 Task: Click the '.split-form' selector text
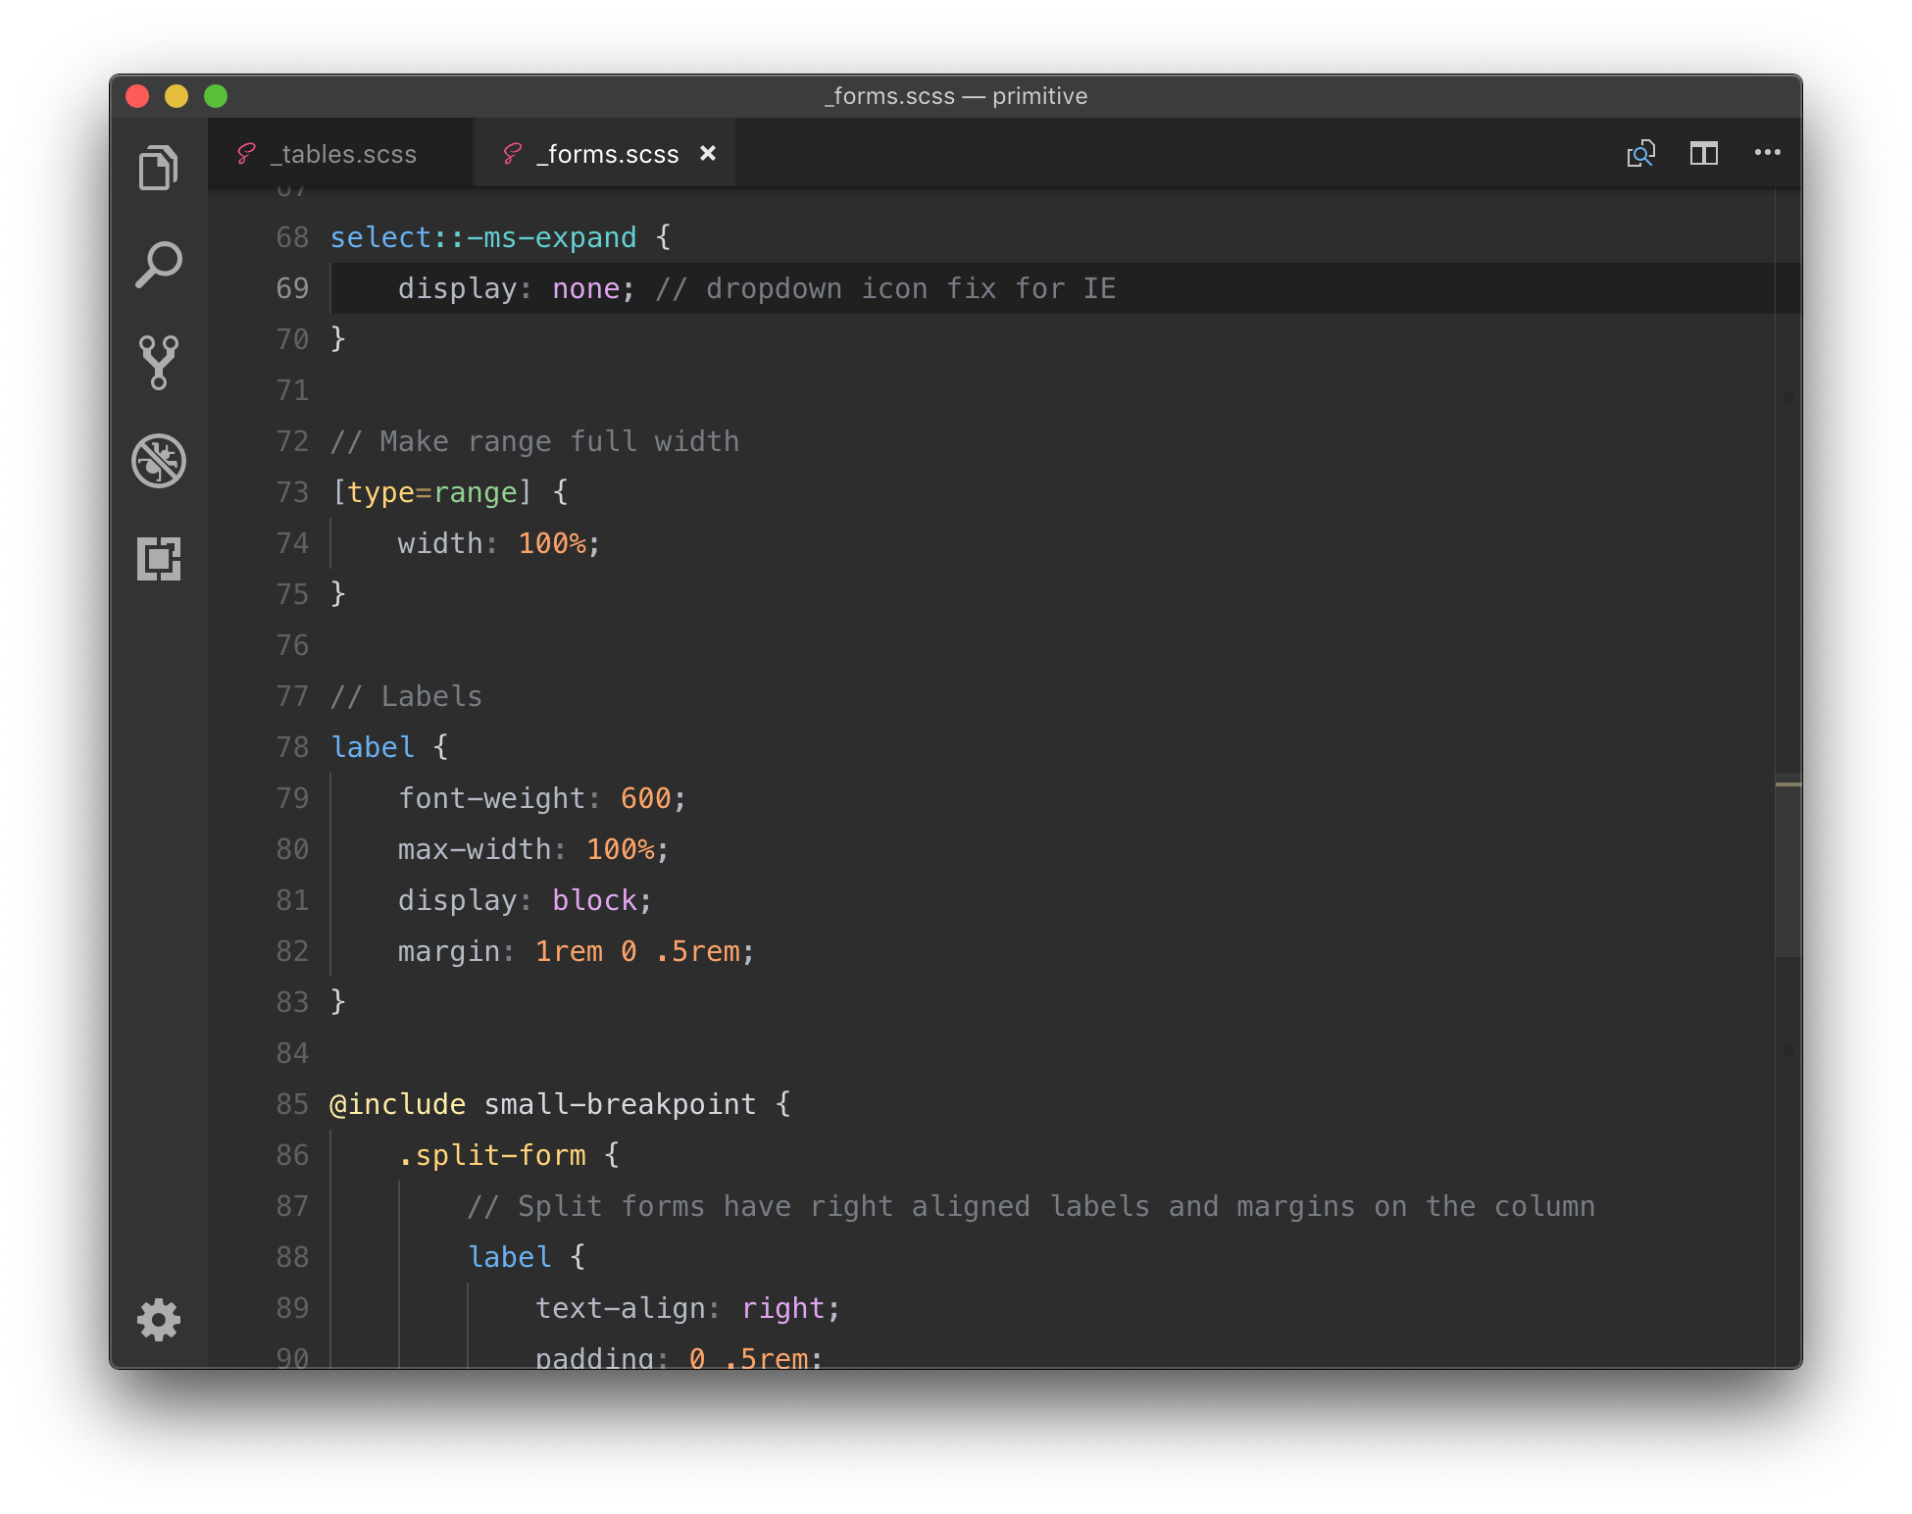(492, 1155)
